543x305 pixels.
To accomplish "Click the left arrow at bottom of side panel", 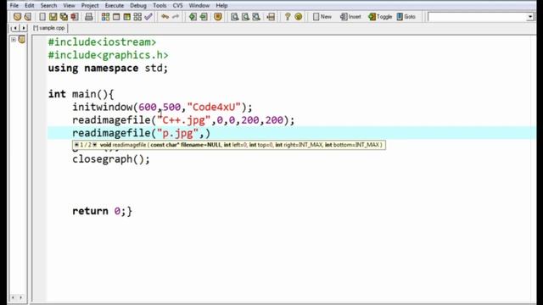I will [14, 297].
